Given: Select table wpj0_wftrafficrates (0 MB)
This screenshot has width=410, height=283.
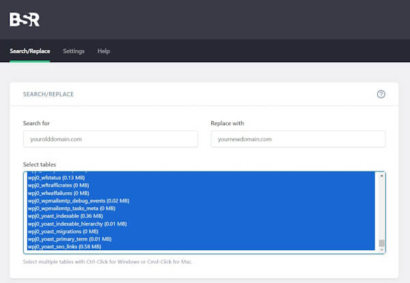Looking at the screenshot, I should pyautogui.click(x=201, y=185).
